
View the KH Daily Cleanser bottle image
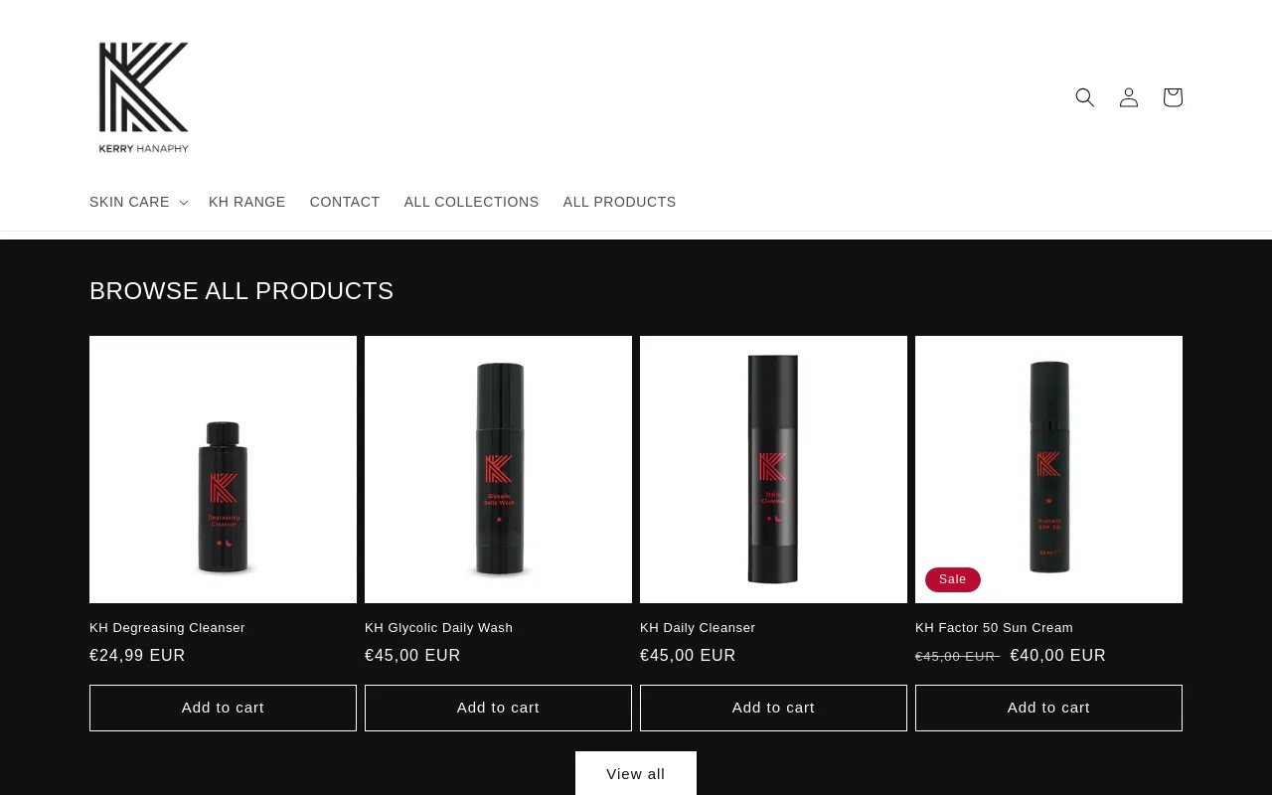pyautogui.click(x=773, y=469)
